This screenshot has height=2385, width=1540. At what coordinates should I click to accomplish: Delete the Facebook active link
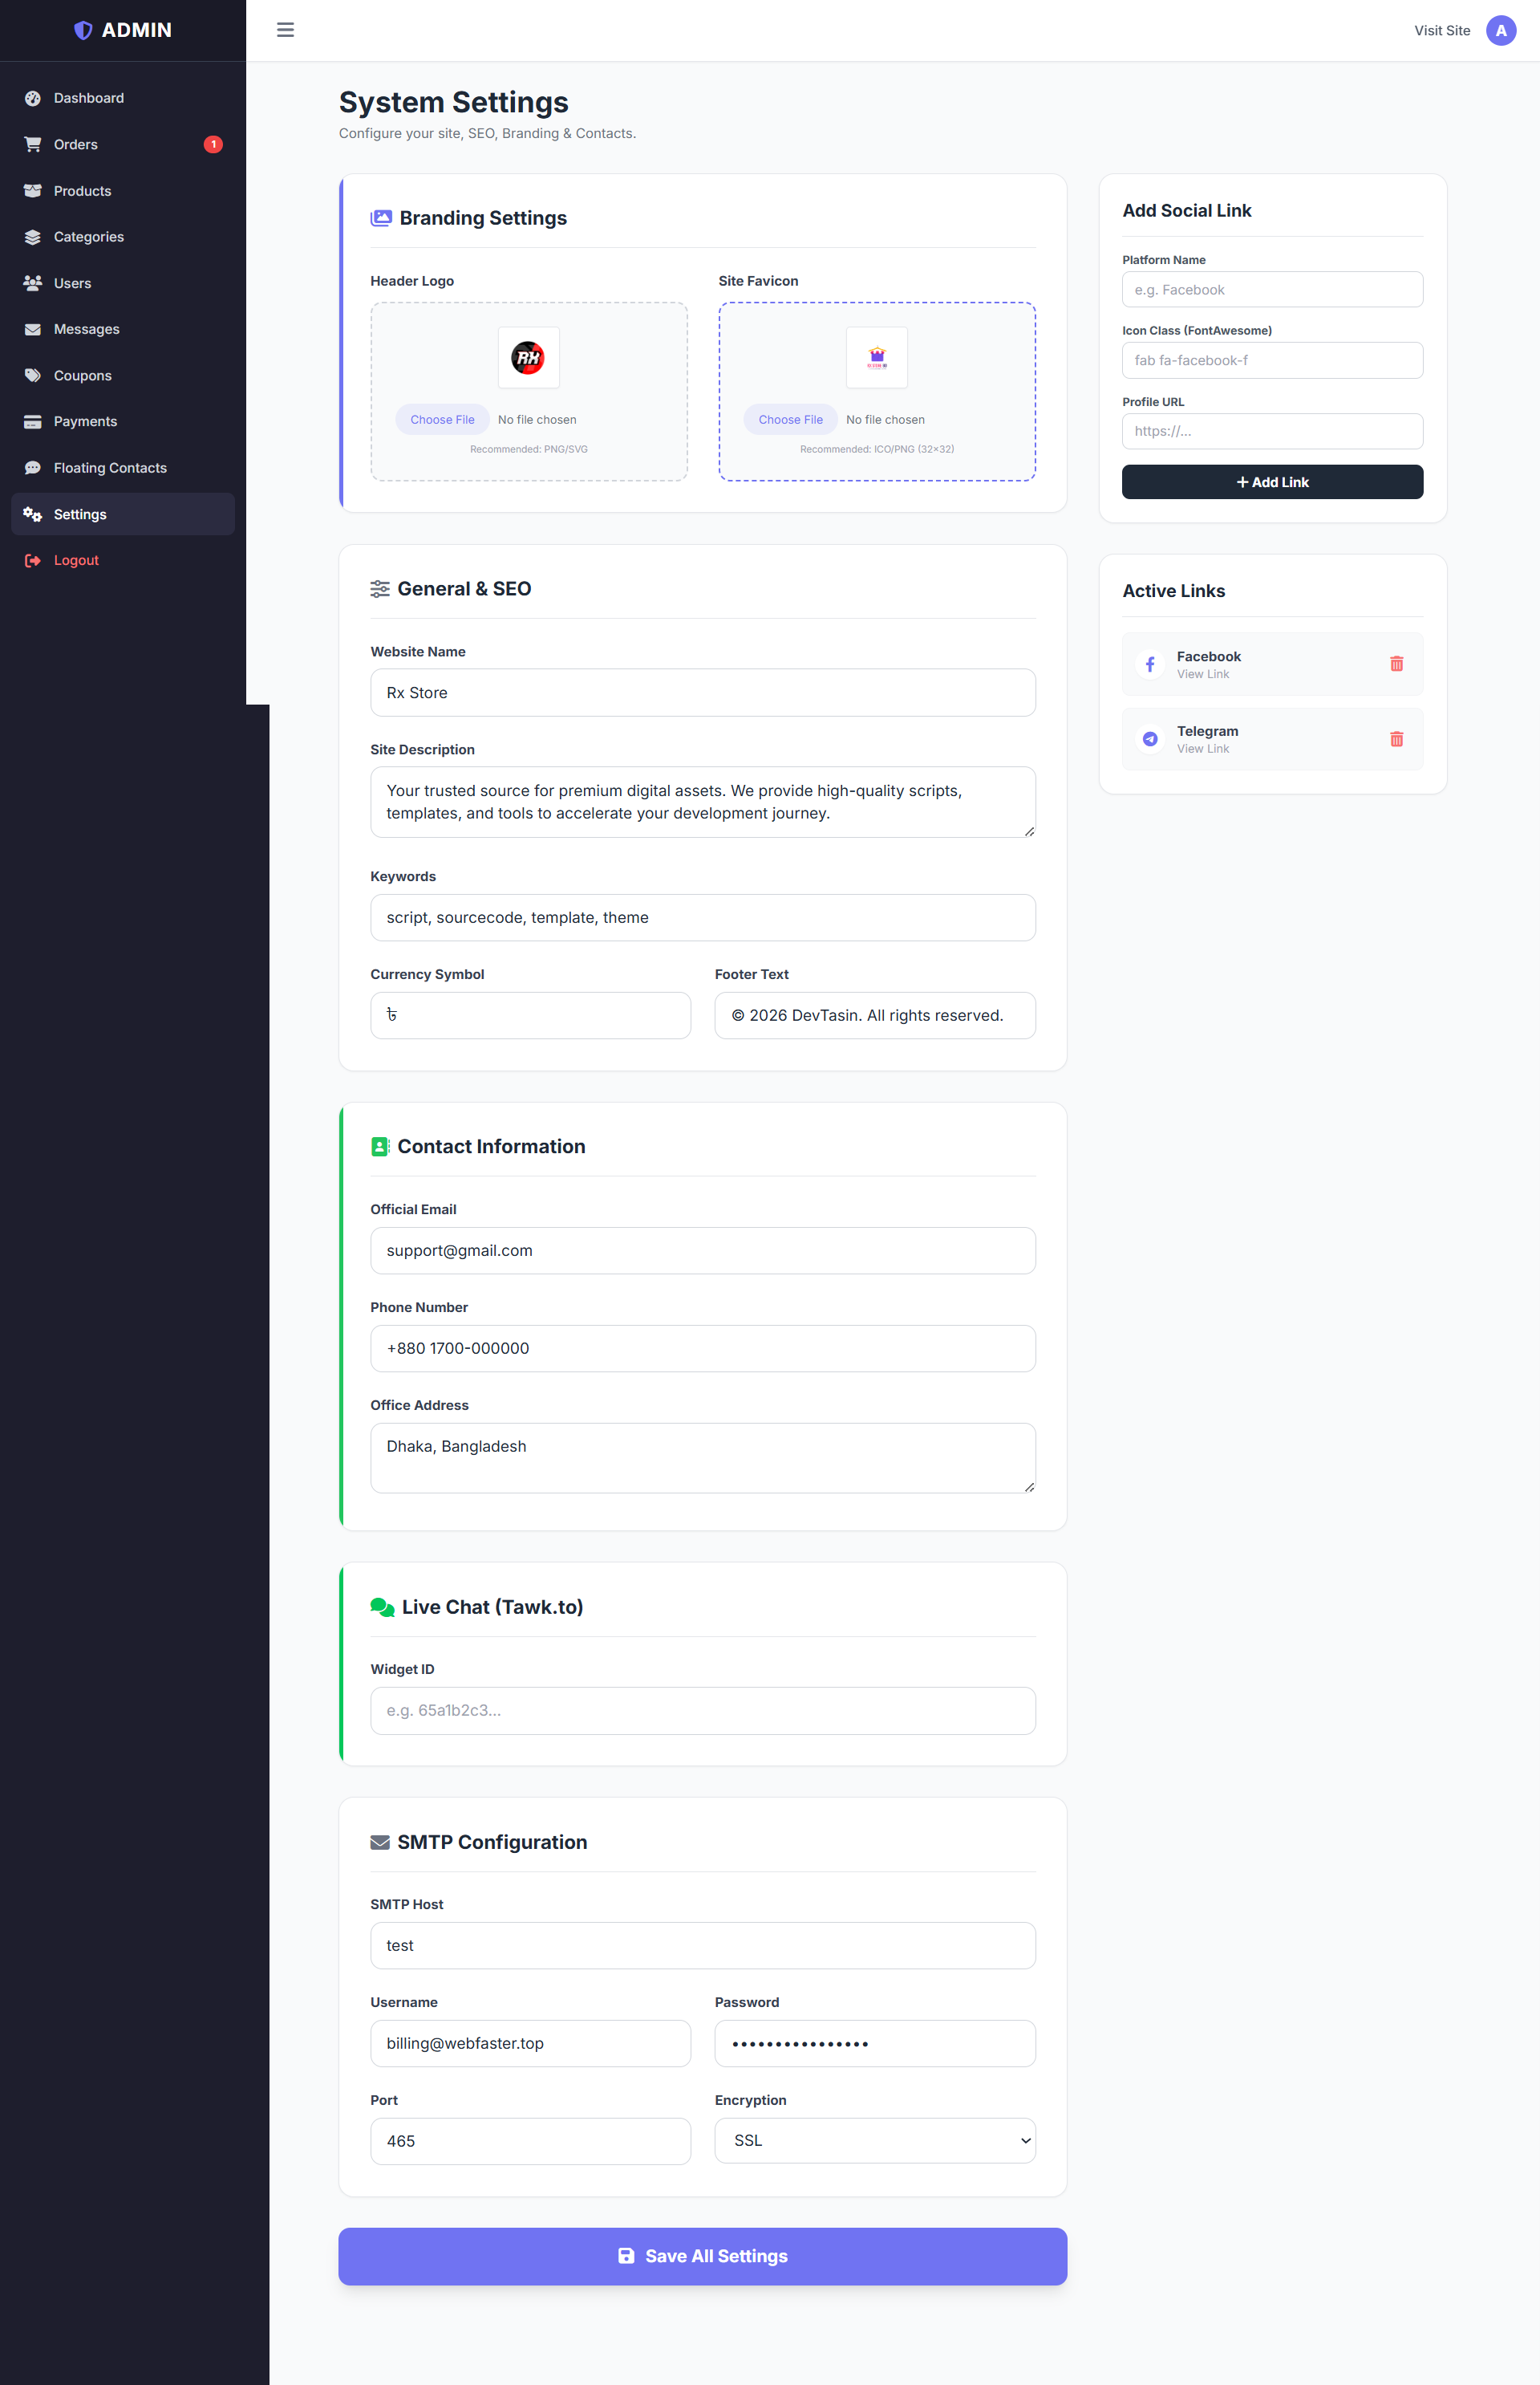1396,664
